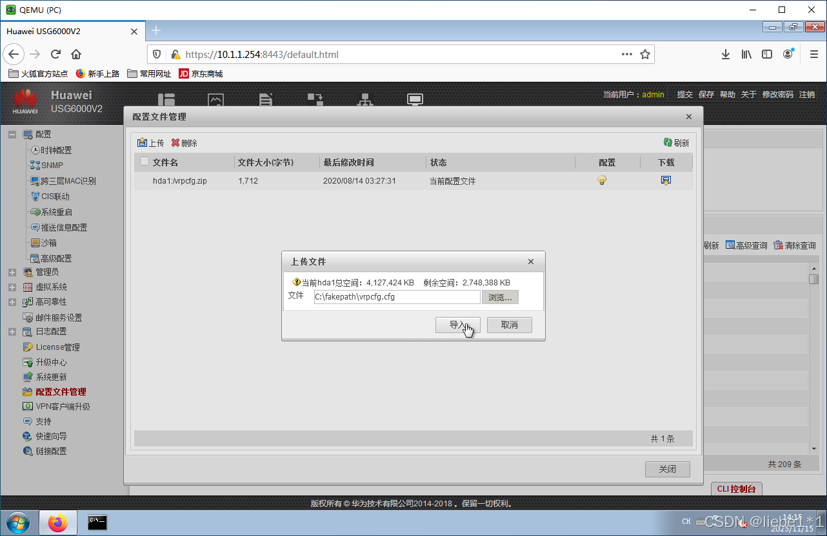Click the green 刷新 refresh icon in 配置文件管理 dialog

click(668, 143)
